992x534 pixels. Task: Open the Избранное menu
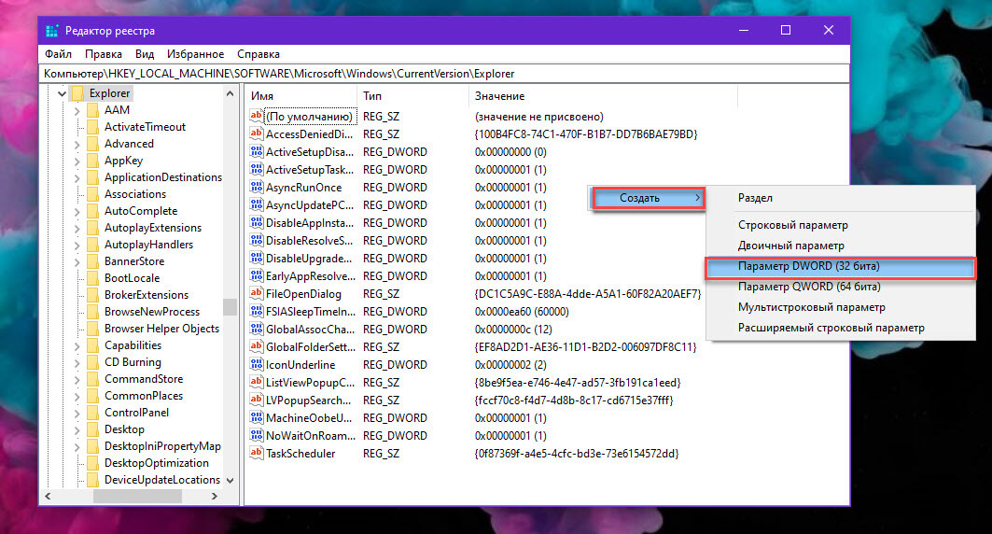[x=195, y=54]
